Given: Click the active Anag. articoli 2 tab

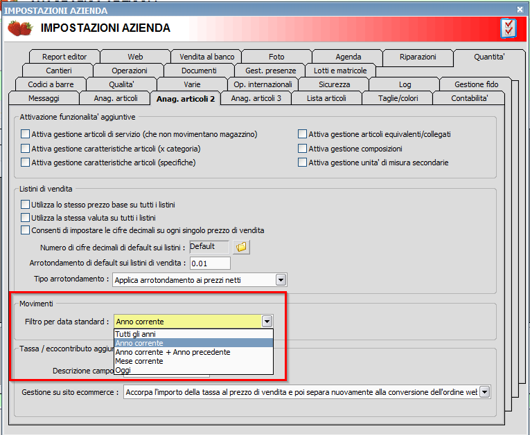Looking at the screenshot, I should click(186, 99).
